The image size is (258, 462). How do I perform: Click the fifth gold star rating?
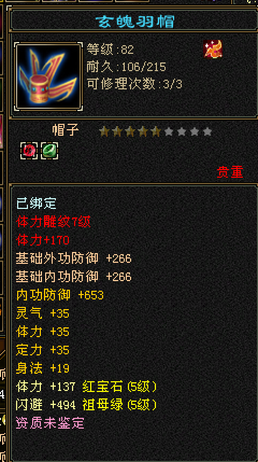click(x=156, y=131)
